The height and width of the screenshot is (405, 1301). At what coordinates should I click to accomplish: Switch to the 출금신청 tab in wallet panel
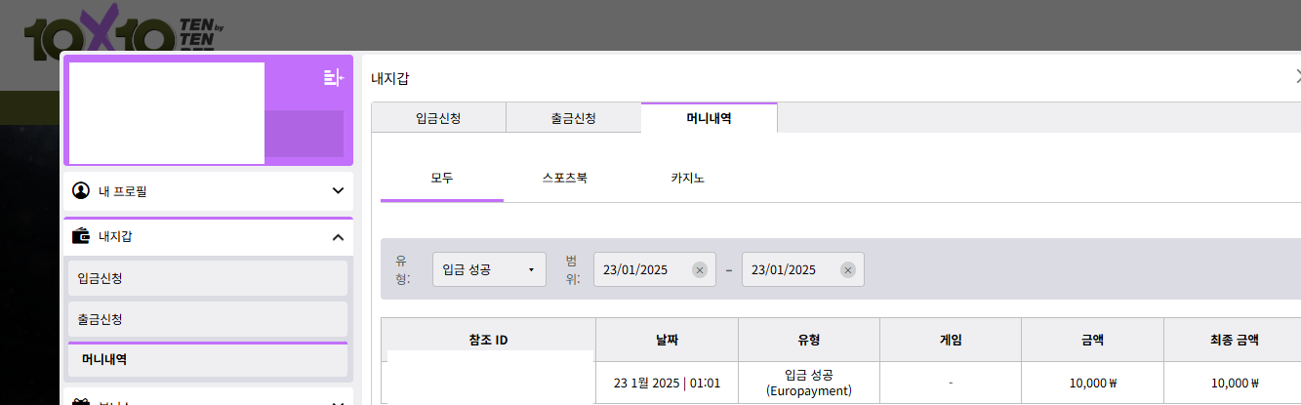[573, 118]
